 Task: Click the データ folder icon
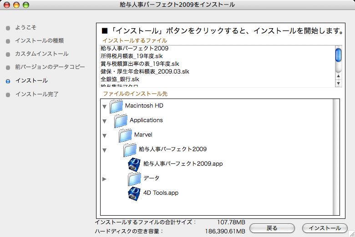click(x=134, y=179)
